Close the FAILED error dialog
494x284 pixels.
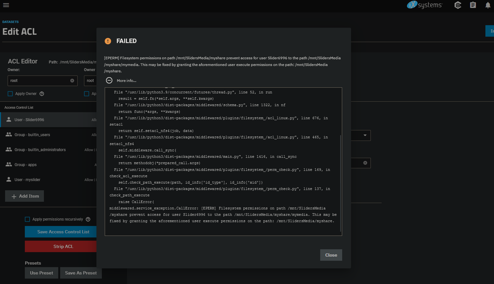tap(331, 255)
